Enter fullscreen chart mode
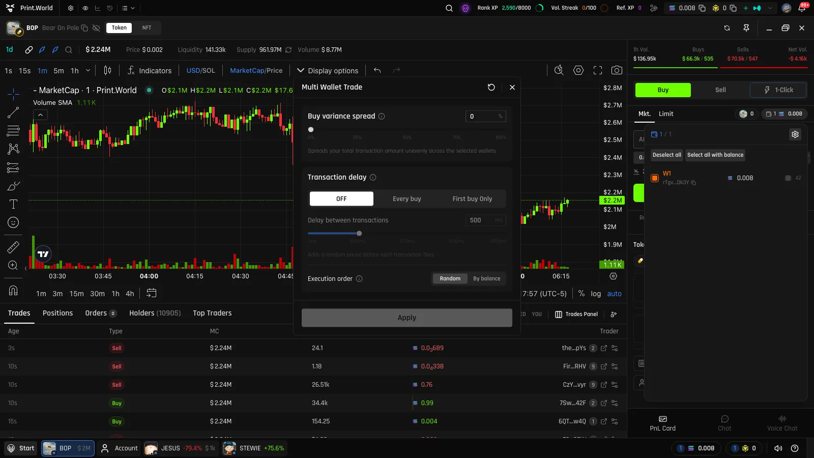Image resolution: width=814 pixels, height=458 pixels. pos(598,70)
